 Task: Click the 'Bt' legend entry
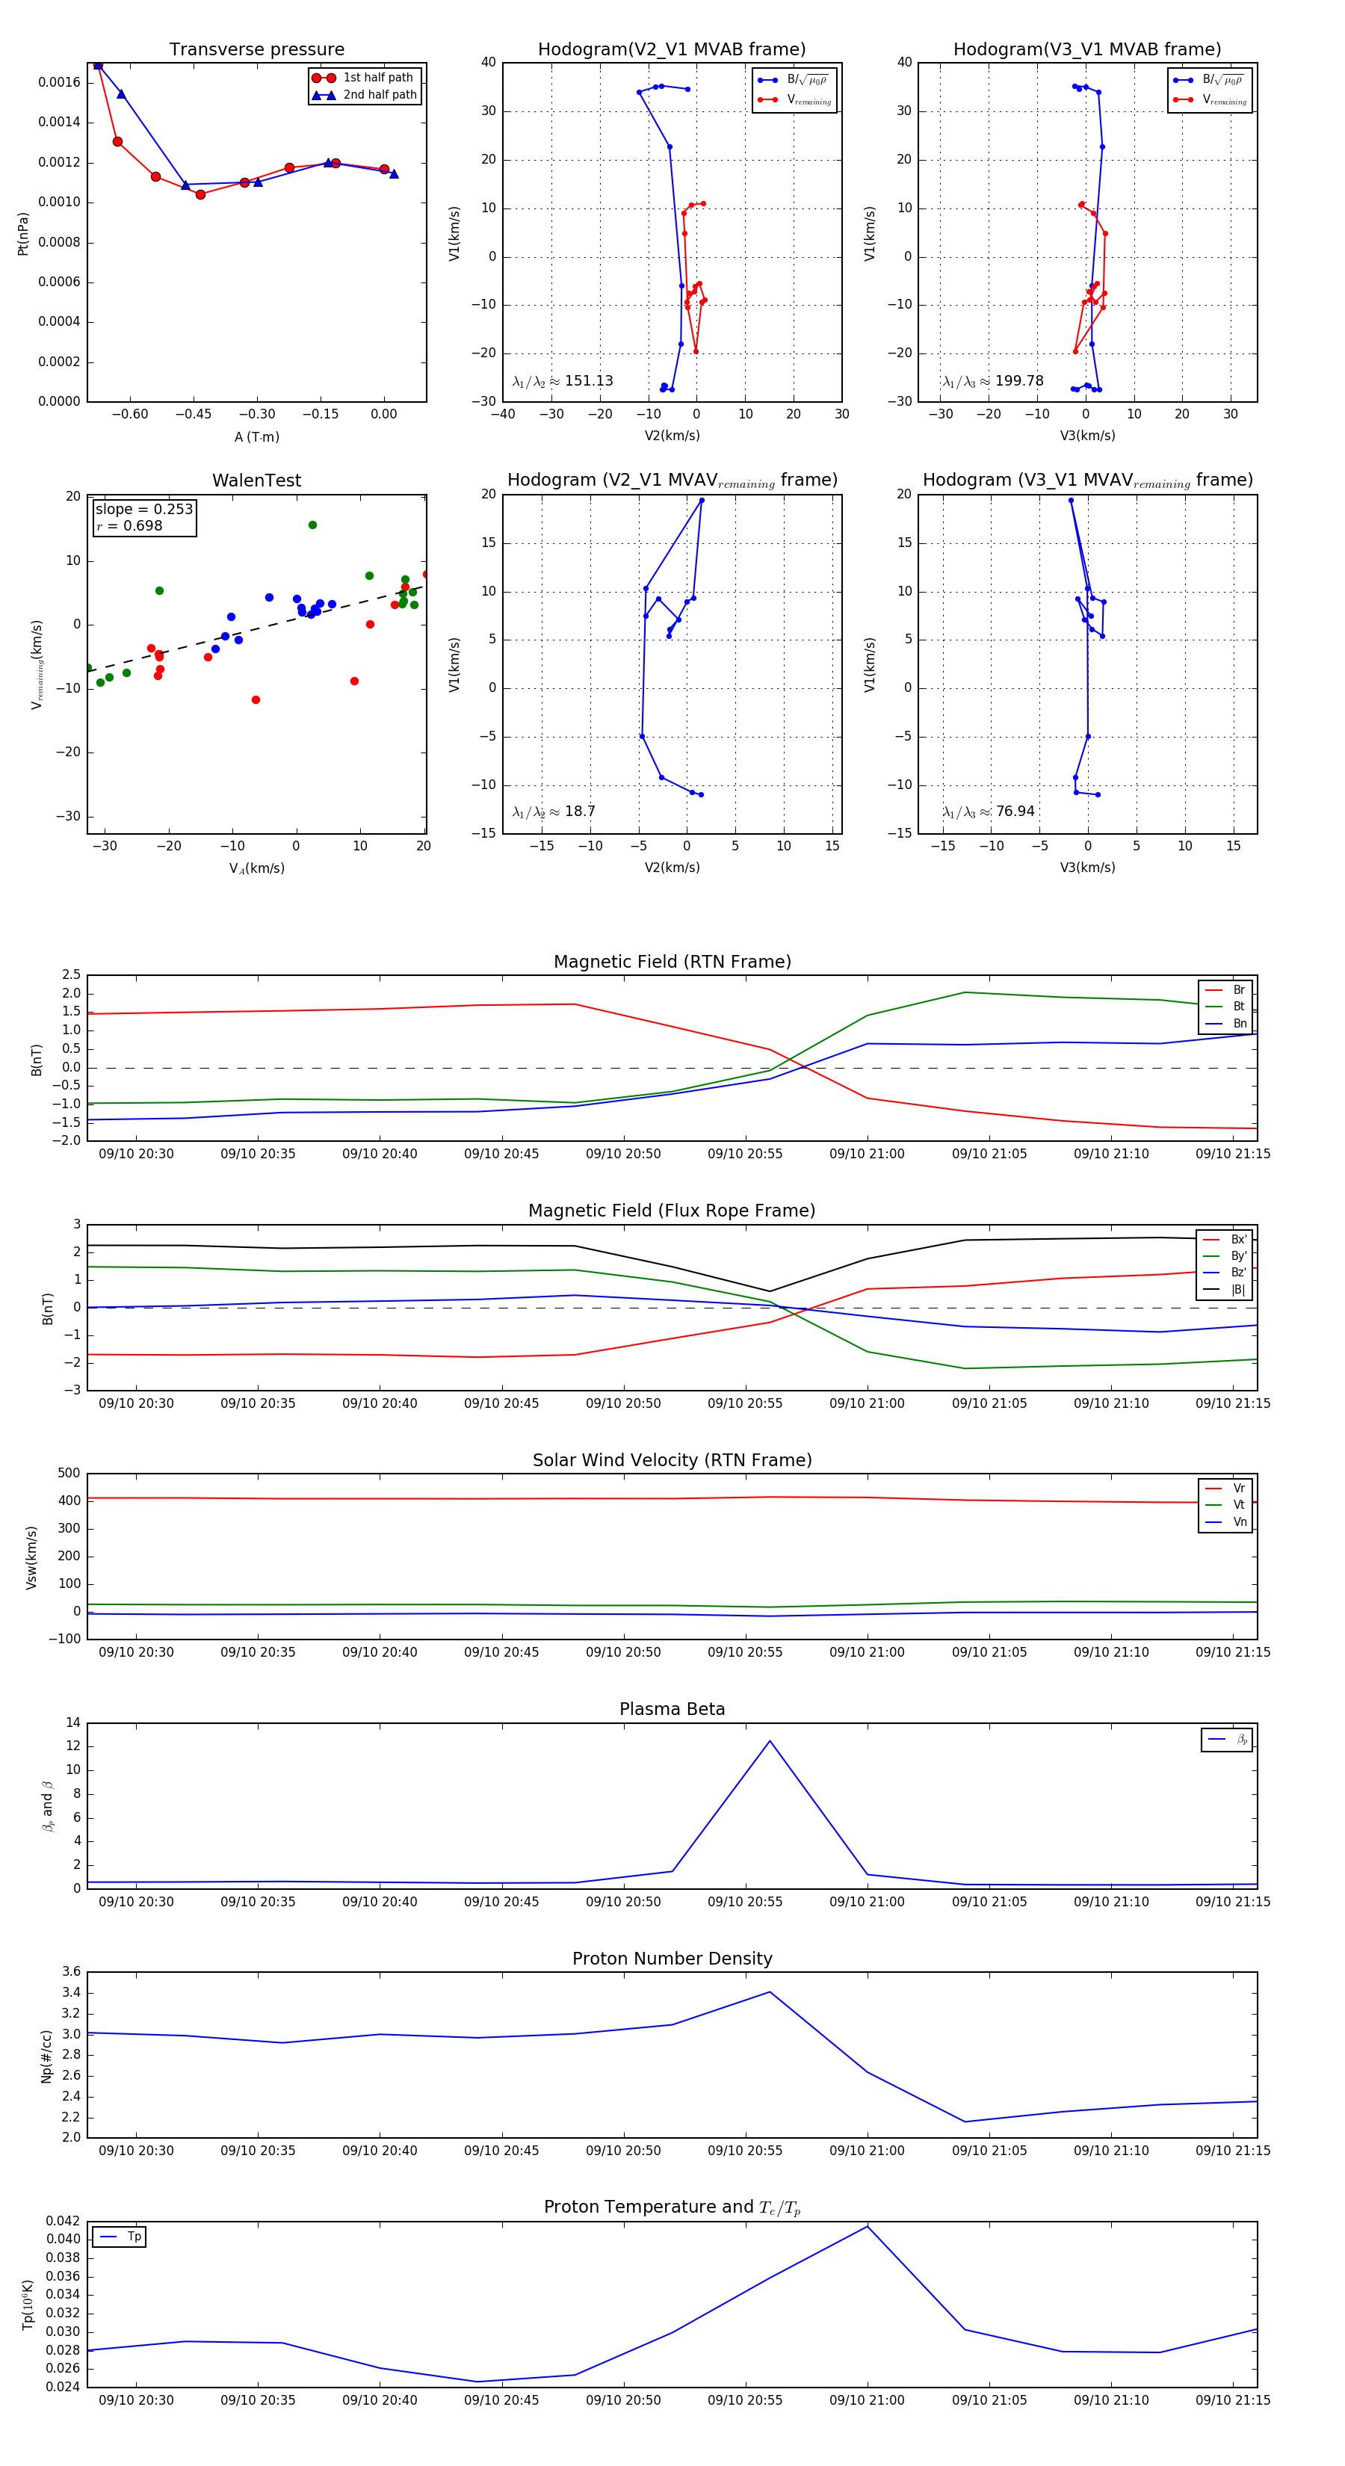[1225, 1006]
